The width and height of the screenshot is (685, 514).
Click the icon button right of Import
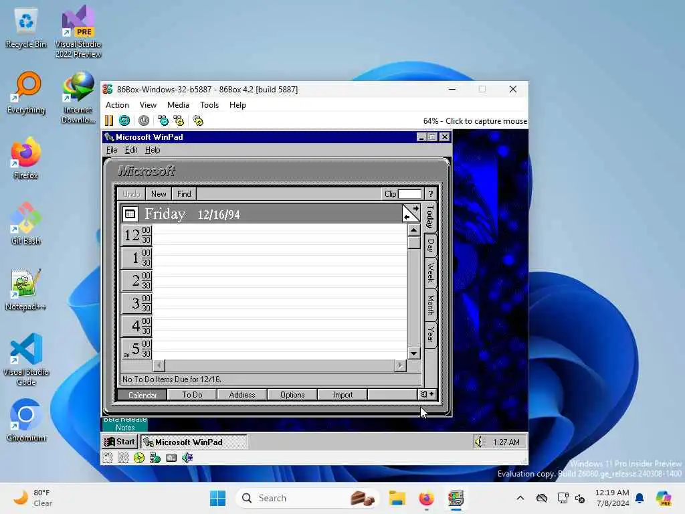[427, 394]
